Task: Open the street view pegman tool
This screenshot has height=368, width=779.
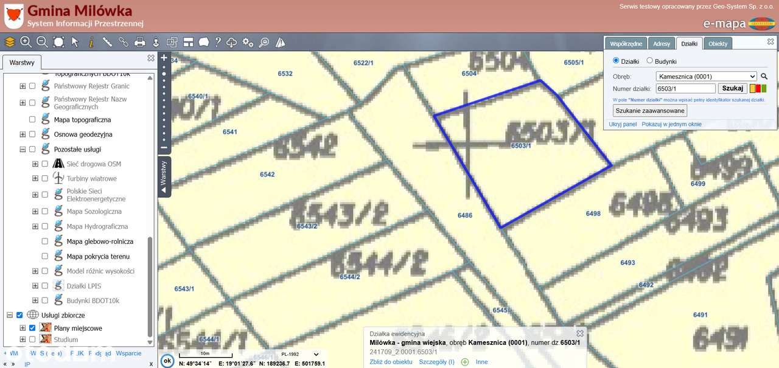Action: (156, 42)
